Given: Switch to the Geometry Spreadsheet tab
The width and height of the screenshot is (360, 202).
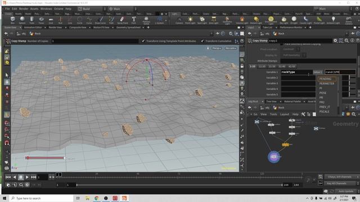Looking at the screenshot, I should click(129, 27).
